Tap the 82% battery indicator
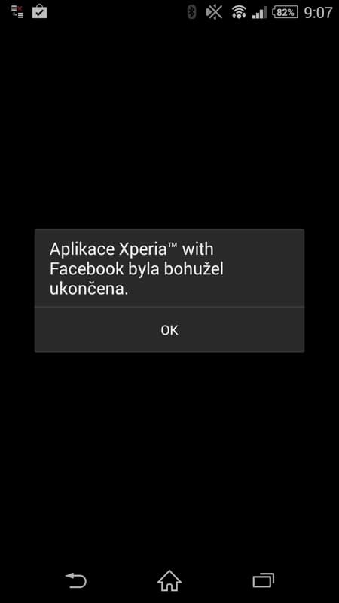The height and width of the screenshot is (603, 339). pos(285,12)
